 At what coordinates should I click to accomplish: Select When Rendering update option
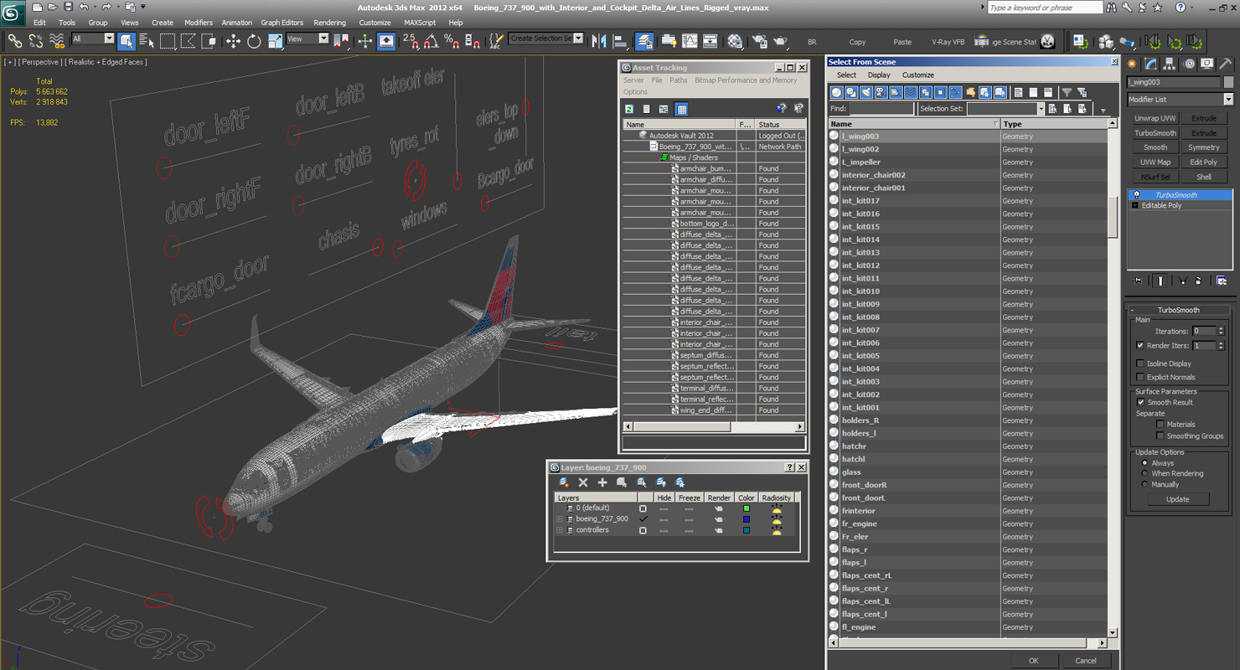tap(1144, 473)
